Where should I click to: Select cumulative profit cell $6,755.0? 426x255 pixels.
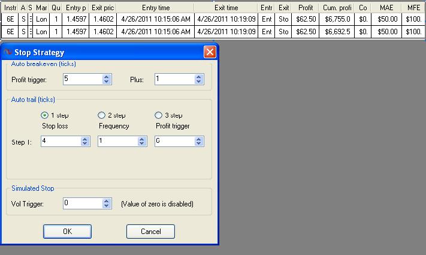(x=337, y=19)
